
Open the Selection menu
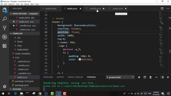11,4
